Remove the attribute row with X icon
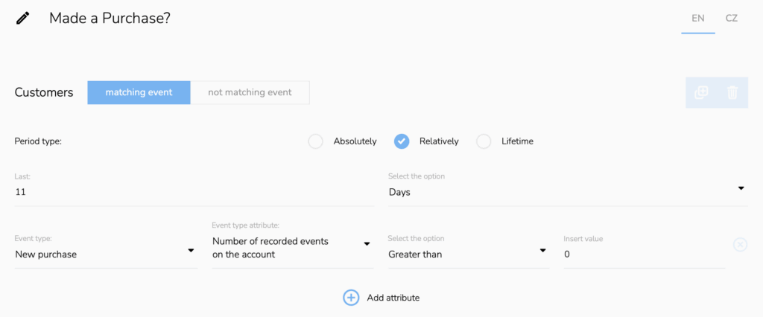This screenshot has width=763, height=317. coord(740,244)
